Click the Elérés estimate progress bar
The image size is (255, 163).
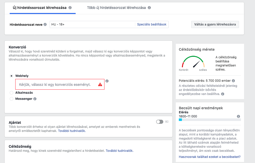(210, 120)
